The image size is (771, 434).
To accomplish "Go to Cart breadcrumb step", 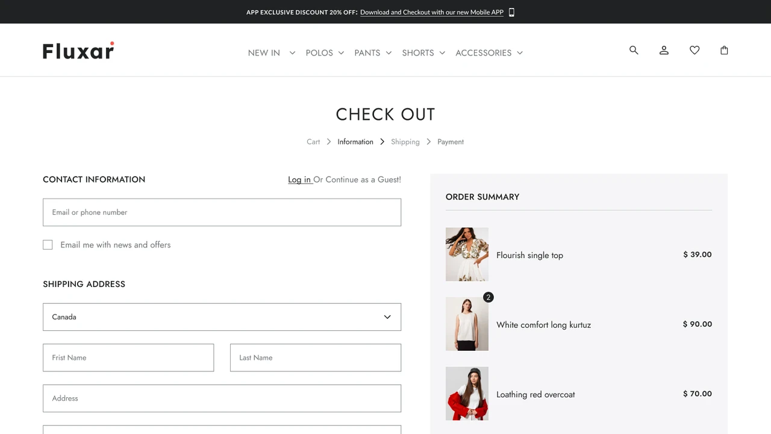I will coord(313,142).
